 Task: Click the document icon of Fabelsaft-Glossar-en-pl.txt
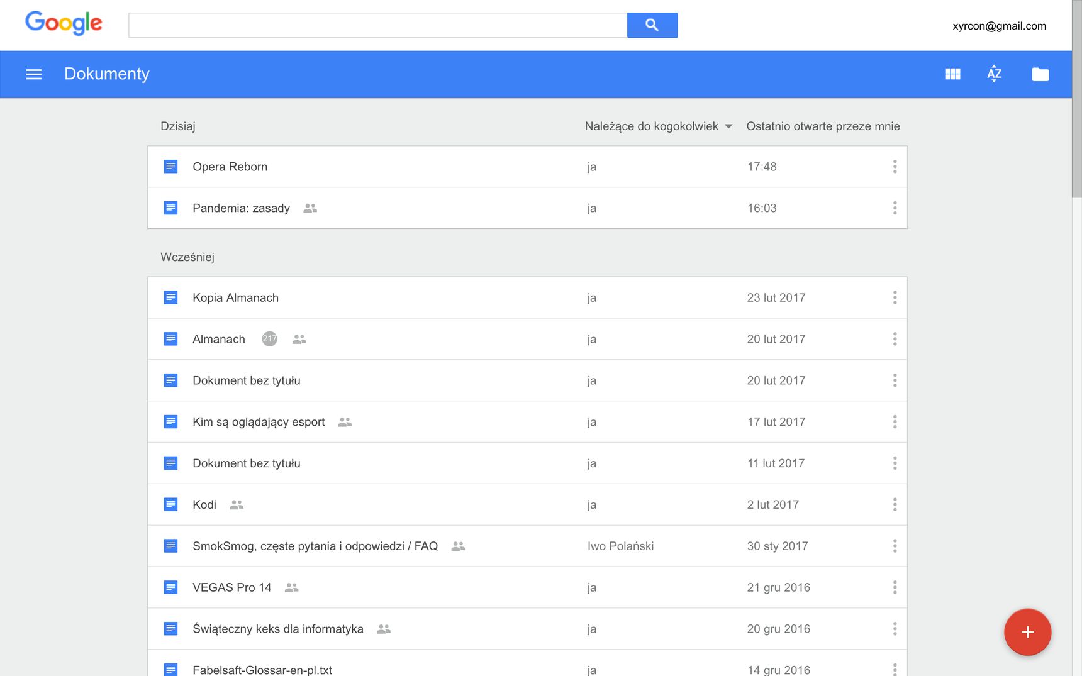(170, 670)
